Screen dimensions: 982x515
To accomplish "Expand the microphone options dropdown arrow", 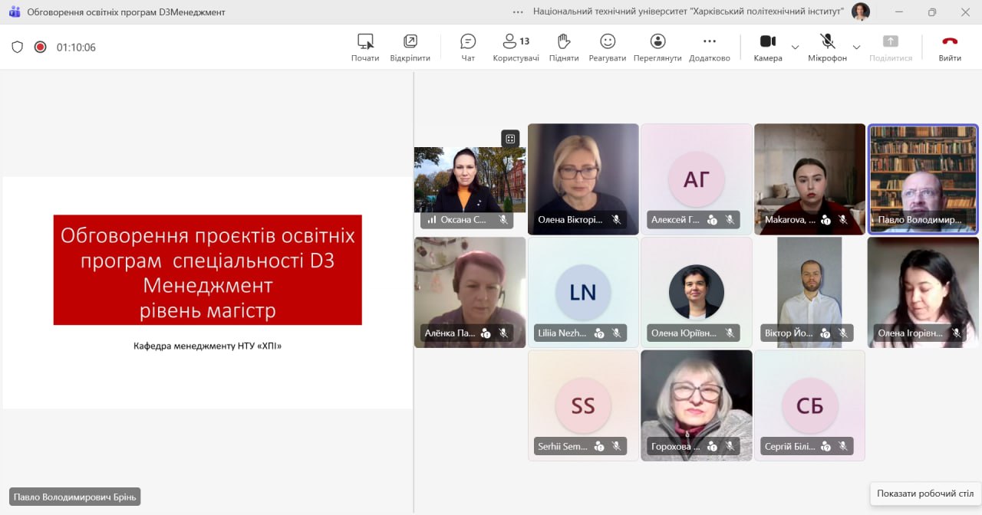I will pos(856,48).
